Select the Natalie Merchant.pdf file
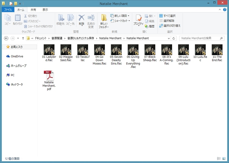229x163 pixels. [x=49, y=81]
